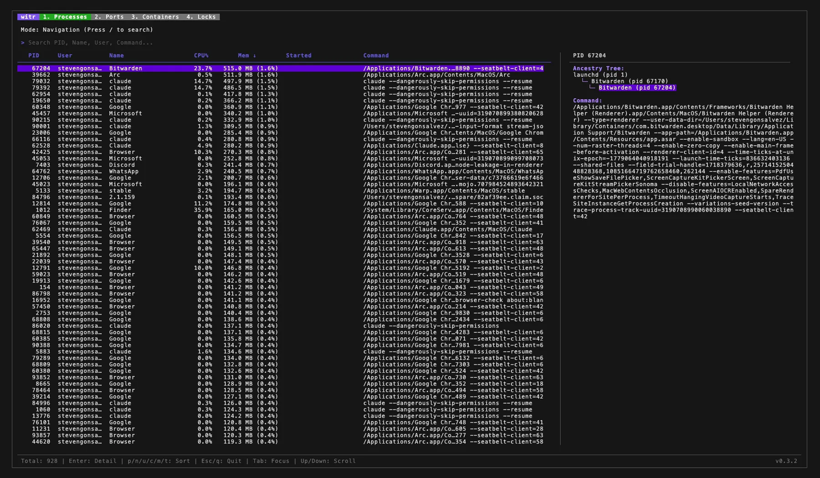Viewport: 820px width, 478px height.
Task: Select the stable Warp process row PID 5133
Action: coord(284,191)
